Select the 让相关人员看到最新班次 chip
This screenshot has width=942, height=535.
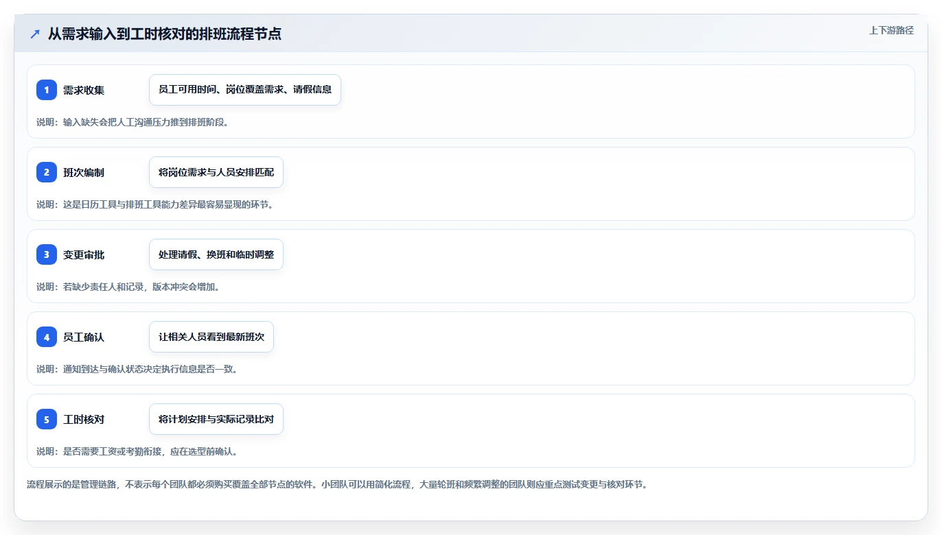(211, 337)
